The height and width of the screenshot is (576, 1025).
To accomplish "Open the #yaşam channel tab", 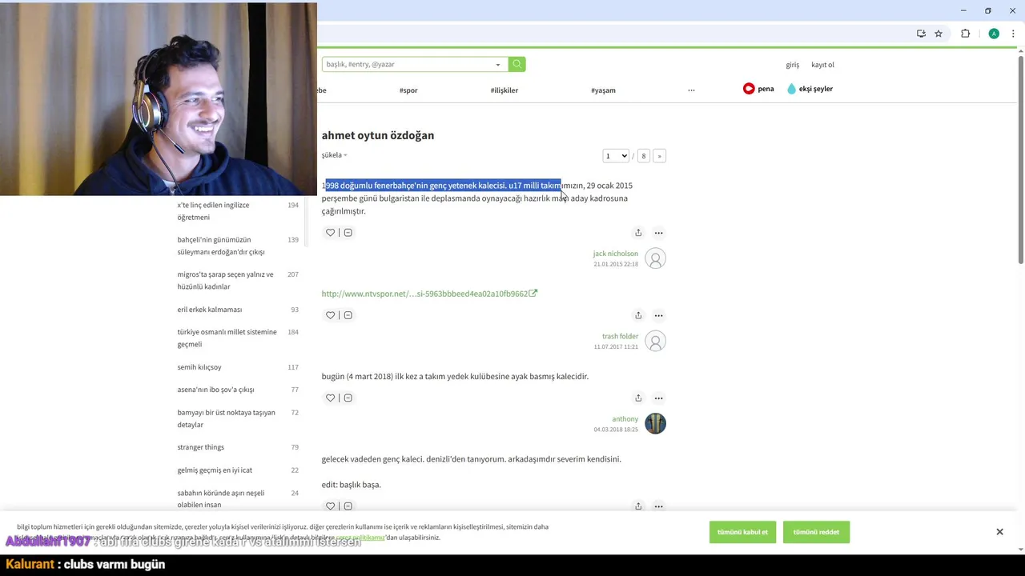I will tap(603, 90).
